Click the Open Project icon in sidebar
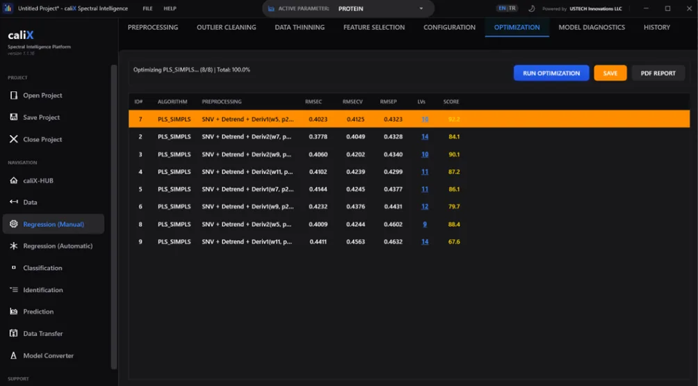This screenshot has height=386, width=698. (14, 95)
